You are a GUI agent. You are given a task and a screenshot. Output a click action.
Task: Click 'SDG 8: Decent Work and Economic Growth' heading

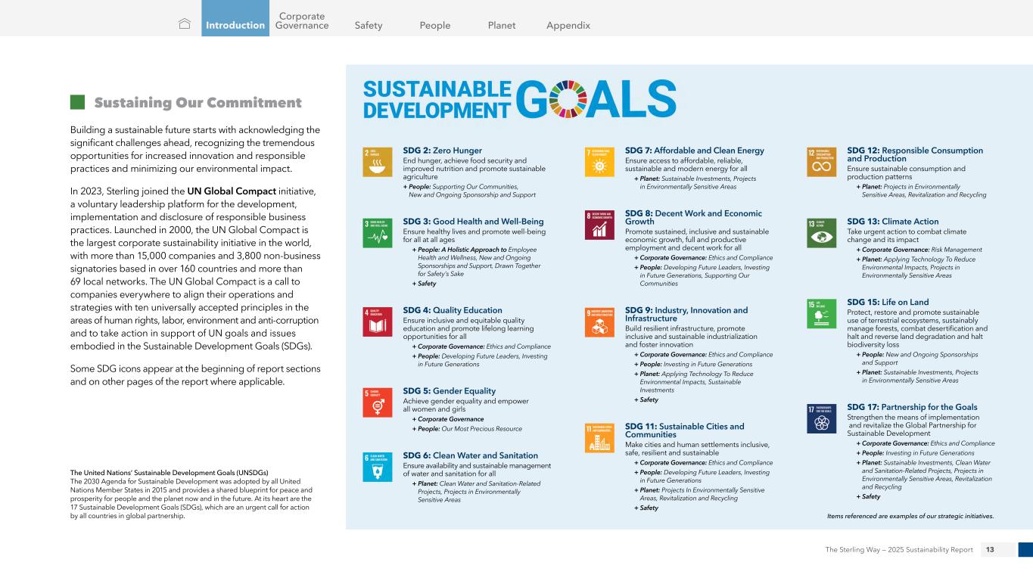click(x=693, y=218)
